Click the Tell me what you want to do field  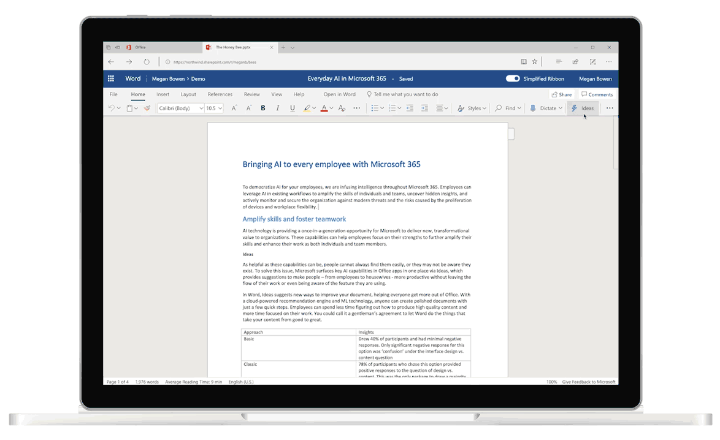point(402,94)
